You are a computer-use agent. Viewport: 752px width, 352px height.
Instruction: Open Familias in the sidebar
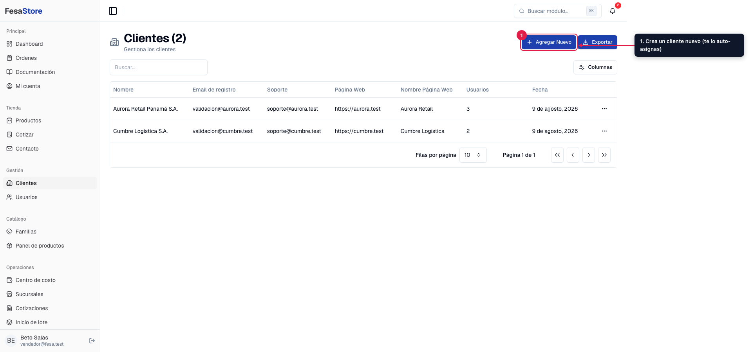tap(50, 232)
